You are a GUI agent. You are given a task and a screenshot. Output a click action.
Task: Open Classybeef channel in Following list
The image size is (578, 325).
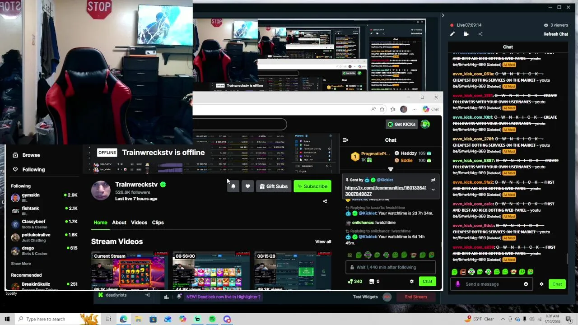tap(44, 224)
